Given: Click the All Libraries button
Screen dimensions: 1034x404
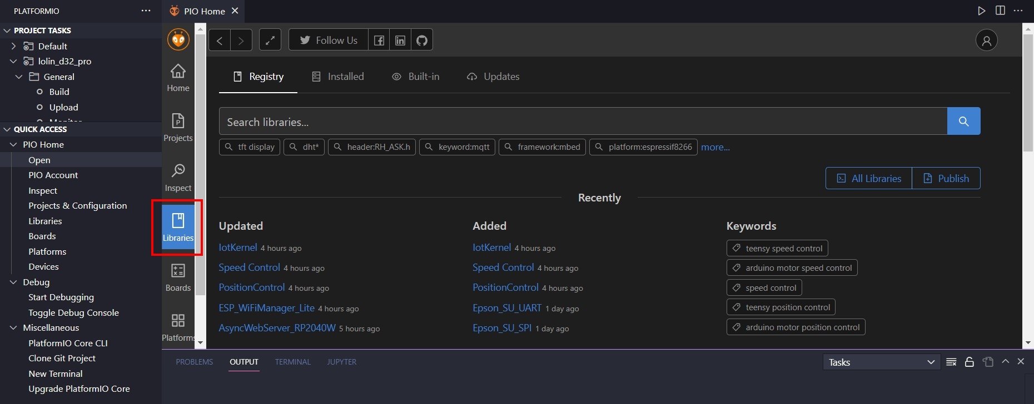Looking at the screenshot, I should [x=869, y=178].
